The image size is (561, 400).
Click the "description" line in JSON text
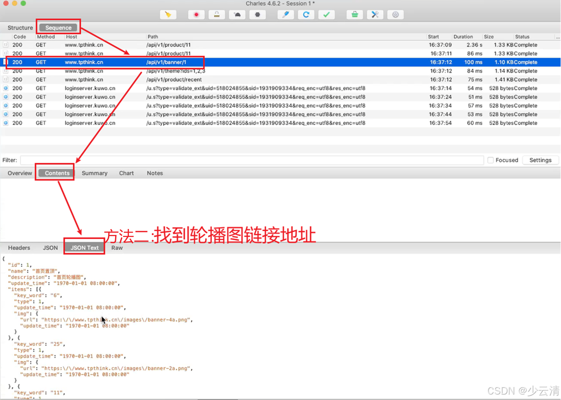pyautogui.click(x=47, y=277)
